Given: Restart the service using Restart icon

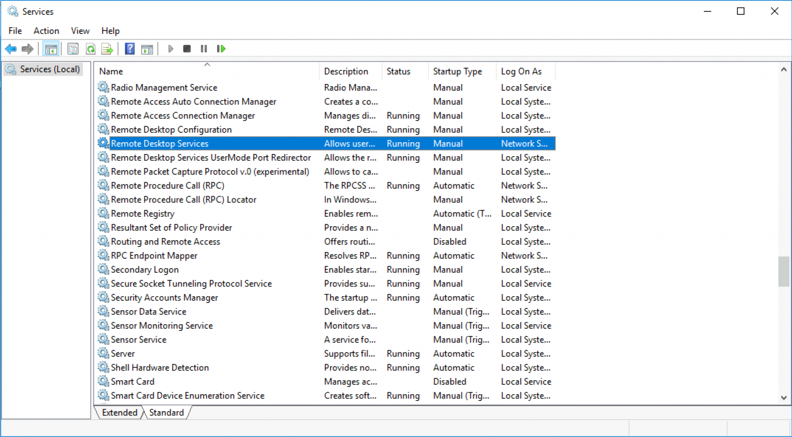Looking at the screenshot, I should pos(221,49).
